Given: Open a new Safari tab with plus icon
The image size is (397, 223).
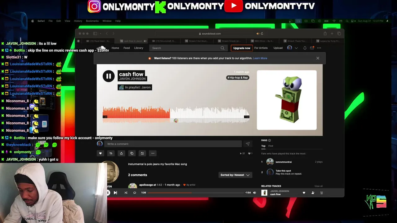Looking at the screenshot, I should [332, 33].
